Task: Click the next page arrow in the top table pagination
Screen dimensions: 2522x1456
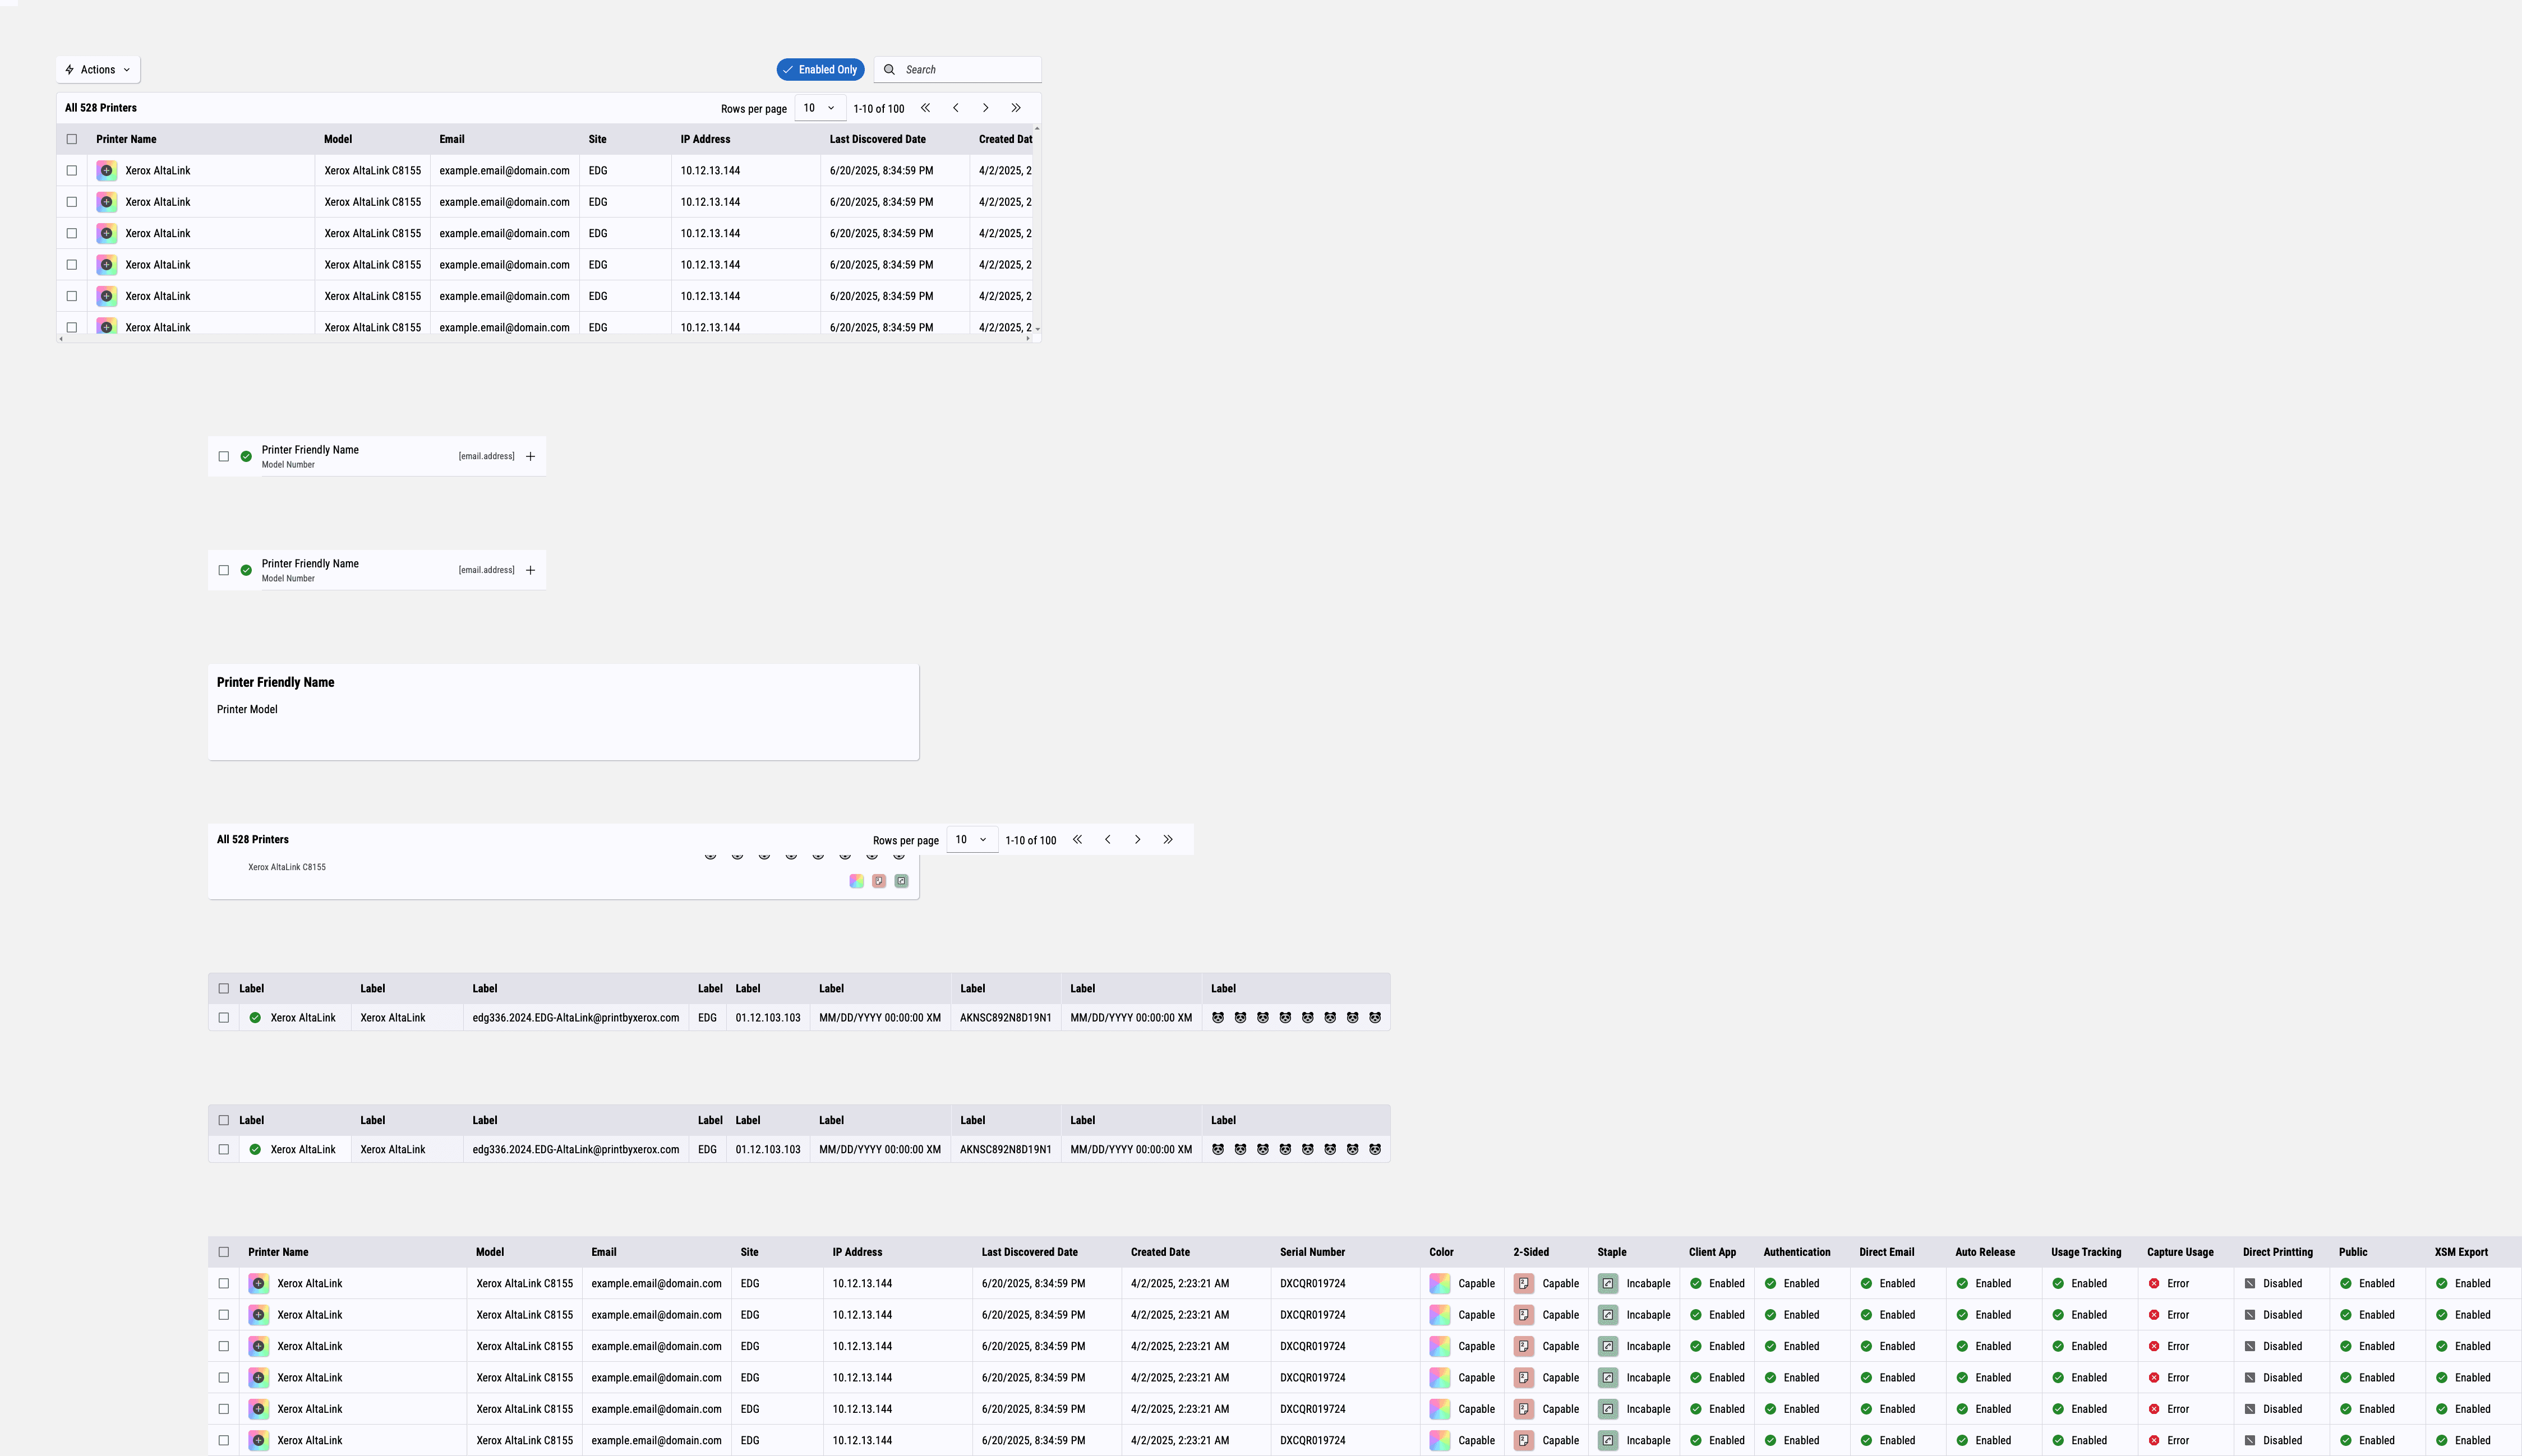Action: 985,108
